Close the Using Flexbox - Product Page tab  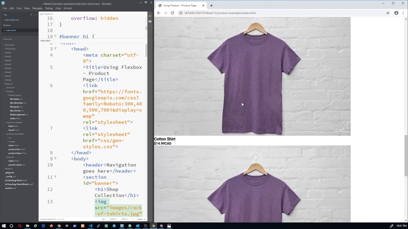[203, 5]
